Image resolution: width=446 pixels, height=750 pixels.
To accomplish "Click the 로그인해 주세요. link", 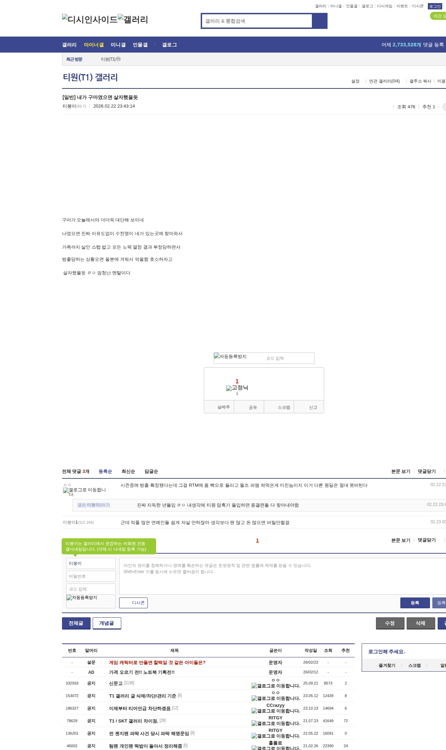I will [x=387, y=651].
